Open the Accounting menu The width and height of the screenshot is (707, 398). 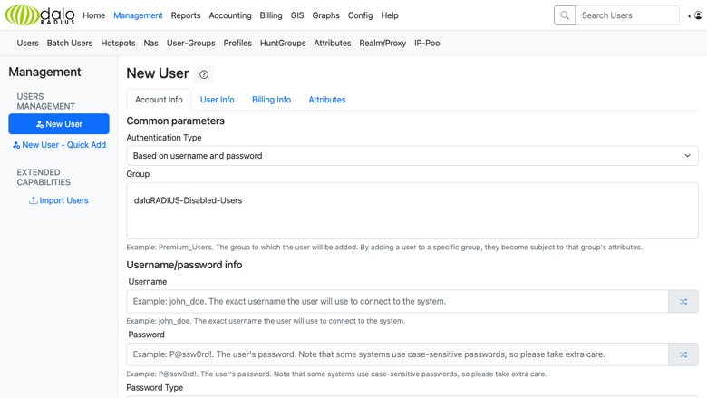click(x=230, y=15)
